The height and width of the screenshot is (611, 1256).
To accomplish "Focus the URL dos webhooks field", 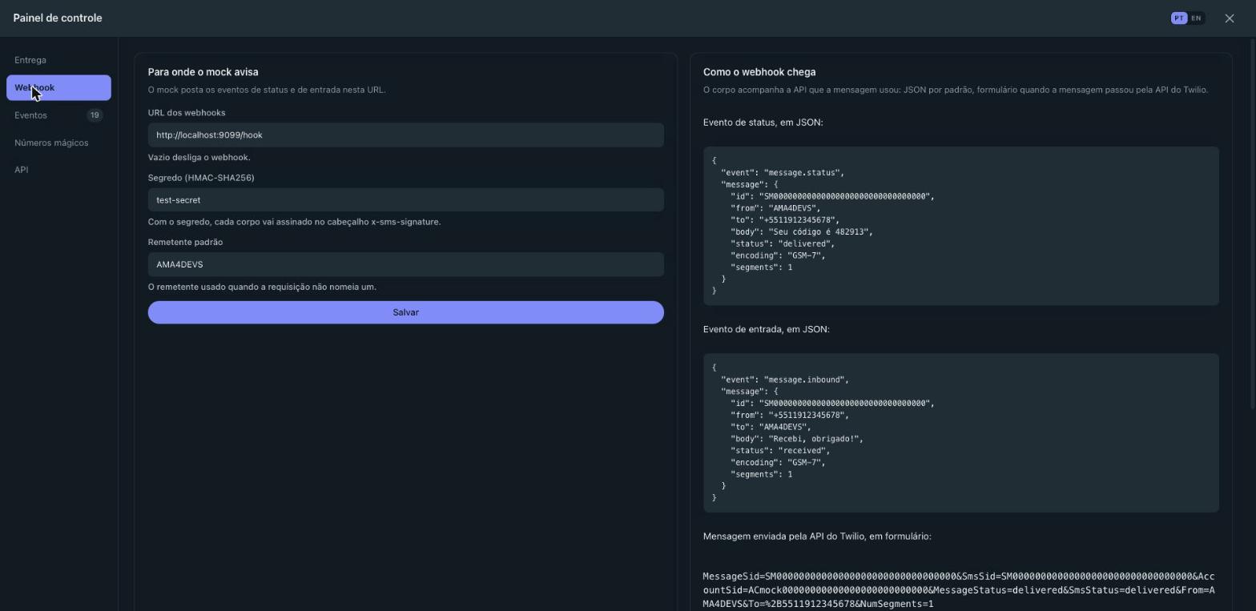I will pyautogui.click(x=405, y=135).
